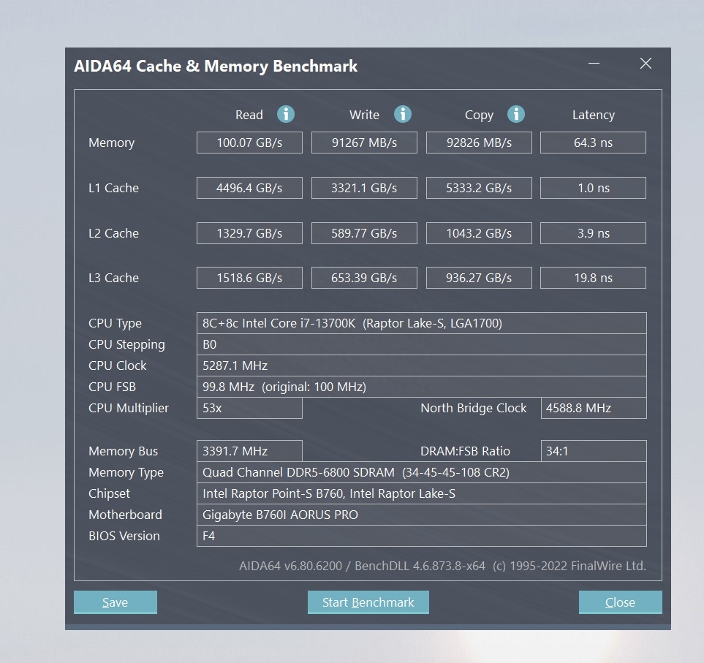
Task: Click the L3 Cache row label
Action: click(x=113, y=278)
